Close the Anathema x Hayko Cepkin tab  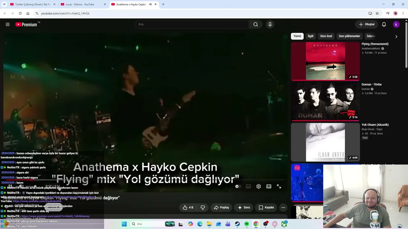click(156, 4)
